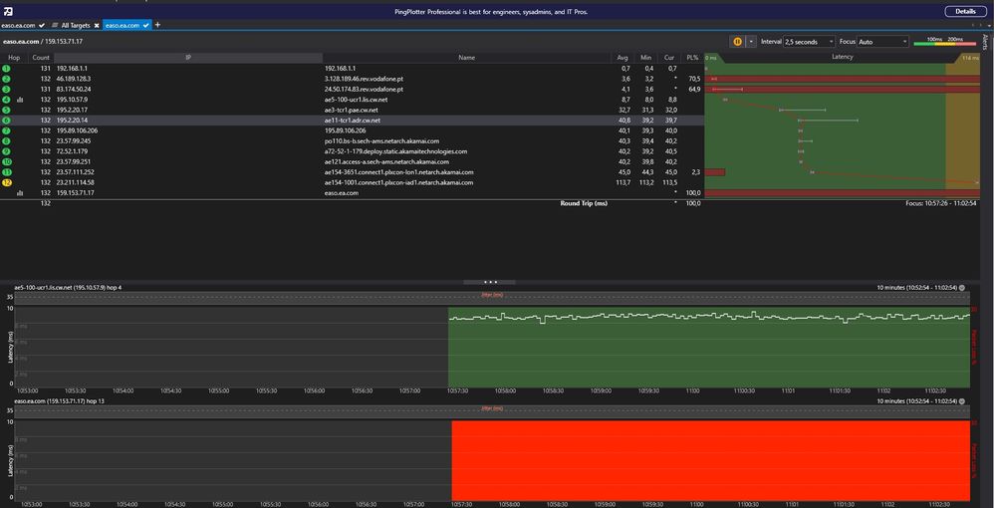Click the gear icon on hop 4 timeline graph

[961, 288]
